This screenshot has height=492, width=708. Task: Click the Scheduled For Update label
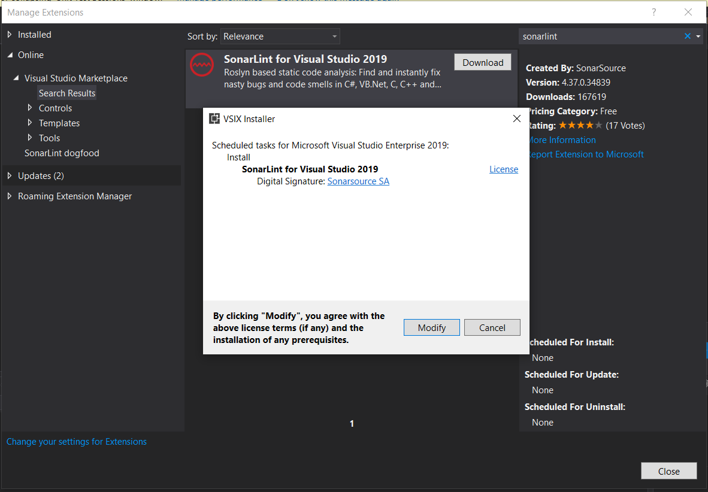571,375
